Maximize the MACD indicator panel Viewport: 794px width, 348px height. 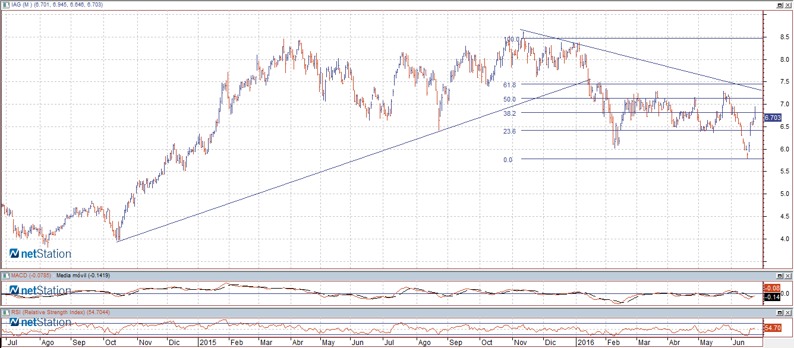click(x=779, y=276)
